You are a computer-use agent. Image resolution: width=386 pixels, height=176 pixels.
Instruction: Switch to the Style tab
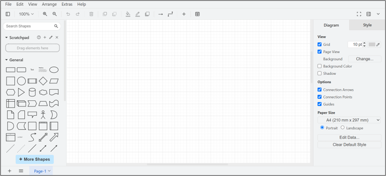[367, 25]
